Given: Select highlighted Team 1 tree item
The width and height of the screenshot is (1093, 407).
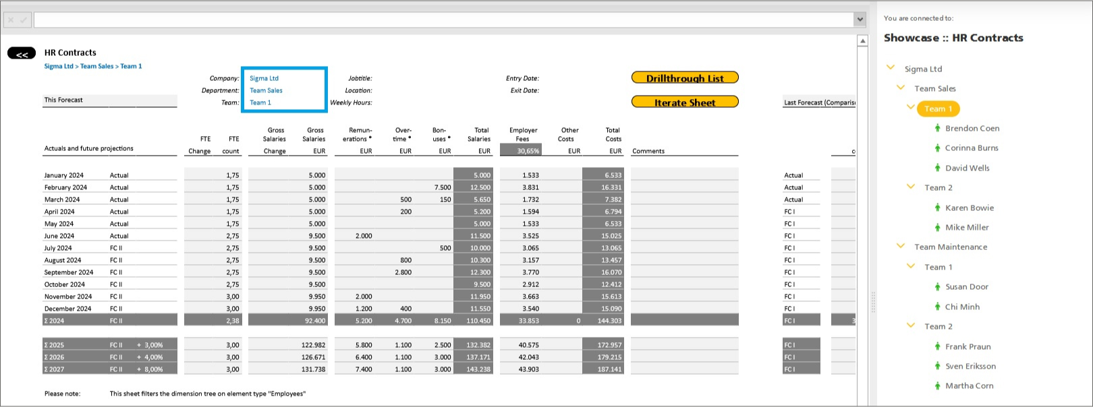Looking at the screenshot, I should (938, 108).
